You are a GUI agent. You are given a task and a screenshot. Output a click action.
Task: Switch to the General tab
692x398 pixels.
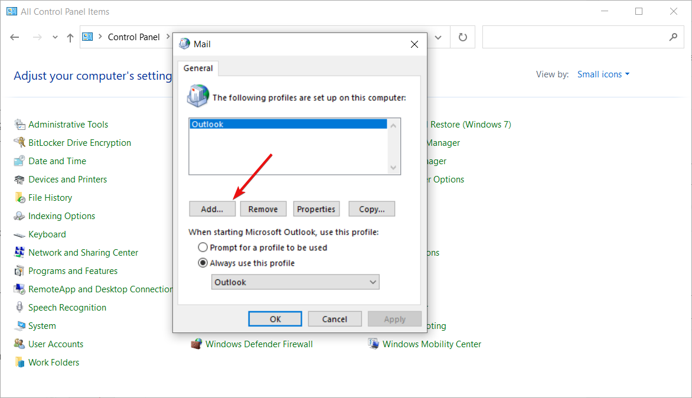pos(198,68)
